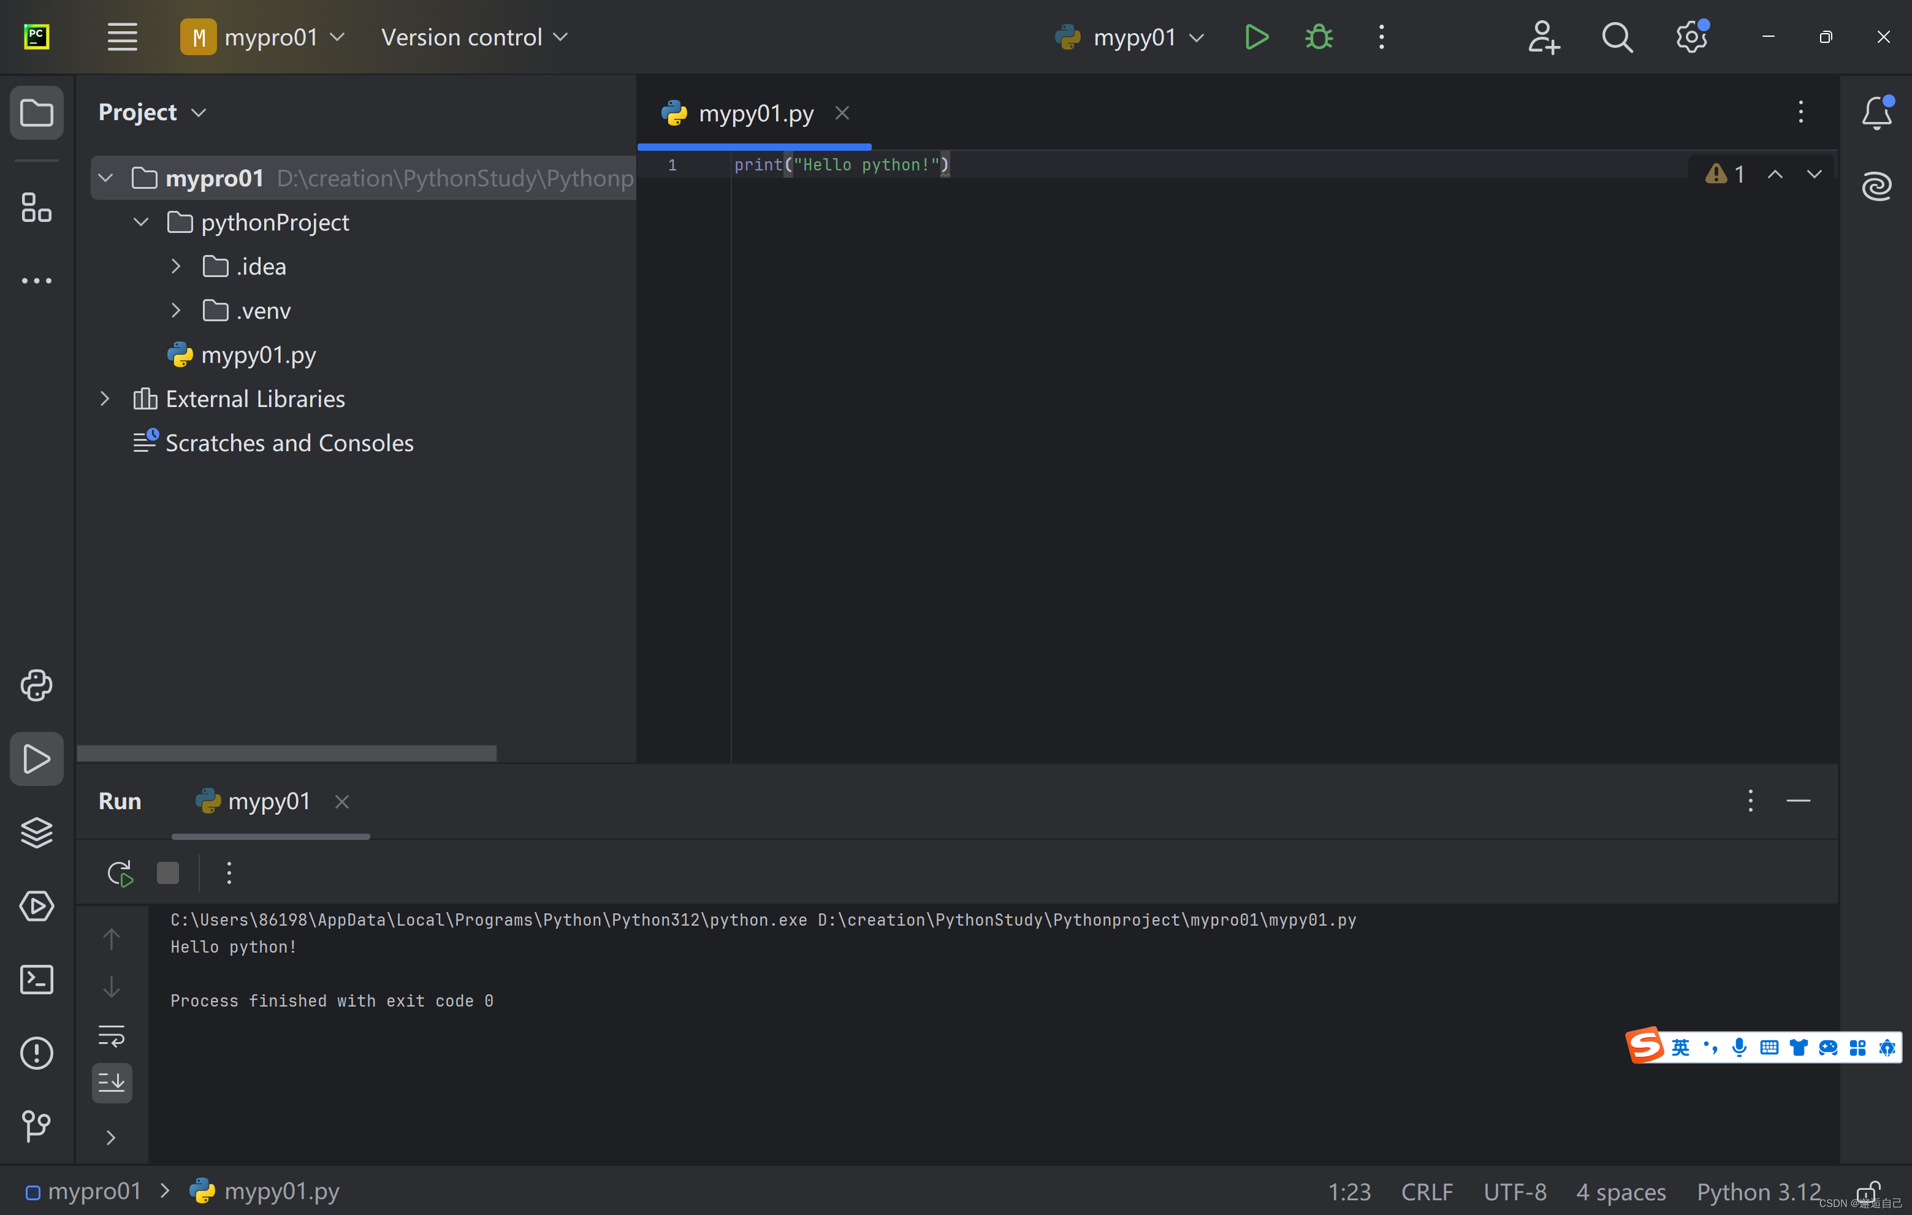
Task: Open the Terminal tool window
Action: (x=37, y=979)
